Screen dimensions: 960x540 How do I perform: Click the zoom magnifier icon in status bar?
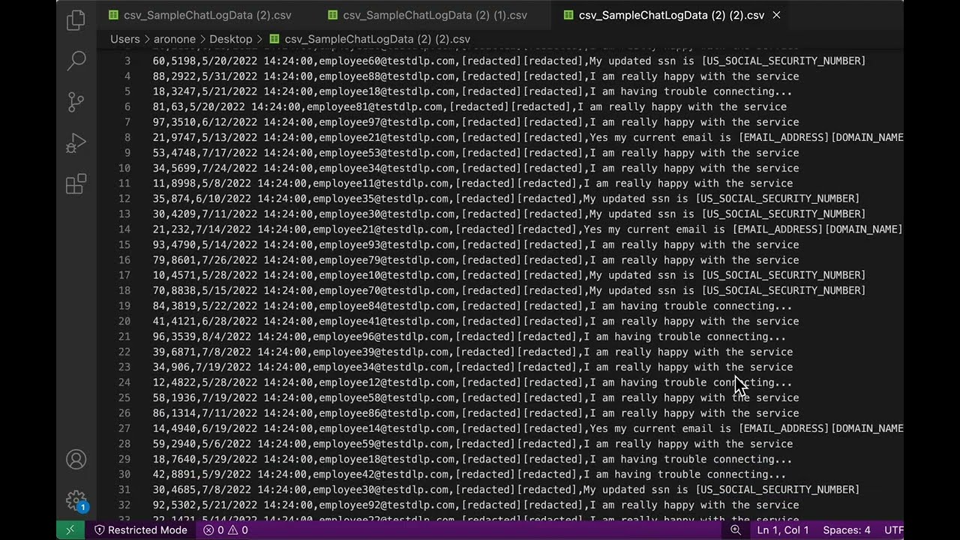[736, 529]
